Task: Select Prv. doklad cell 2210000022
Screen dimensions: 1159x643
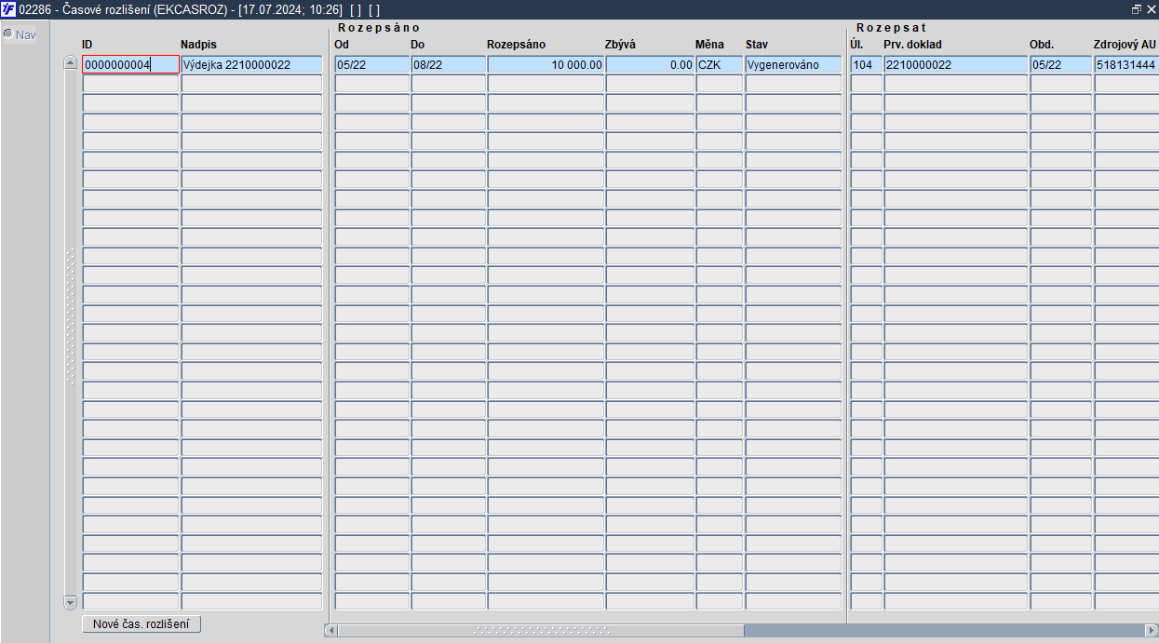Action: [x=955, y=64]
